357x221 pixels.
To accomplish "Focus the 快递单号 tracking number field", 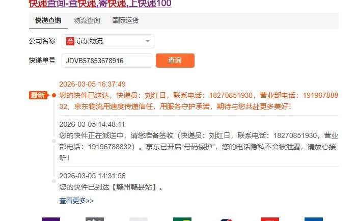I will coord(107,61).
